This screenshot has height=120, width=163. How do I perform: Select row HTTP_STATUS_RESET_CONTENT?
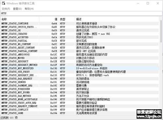pos(80,48)
